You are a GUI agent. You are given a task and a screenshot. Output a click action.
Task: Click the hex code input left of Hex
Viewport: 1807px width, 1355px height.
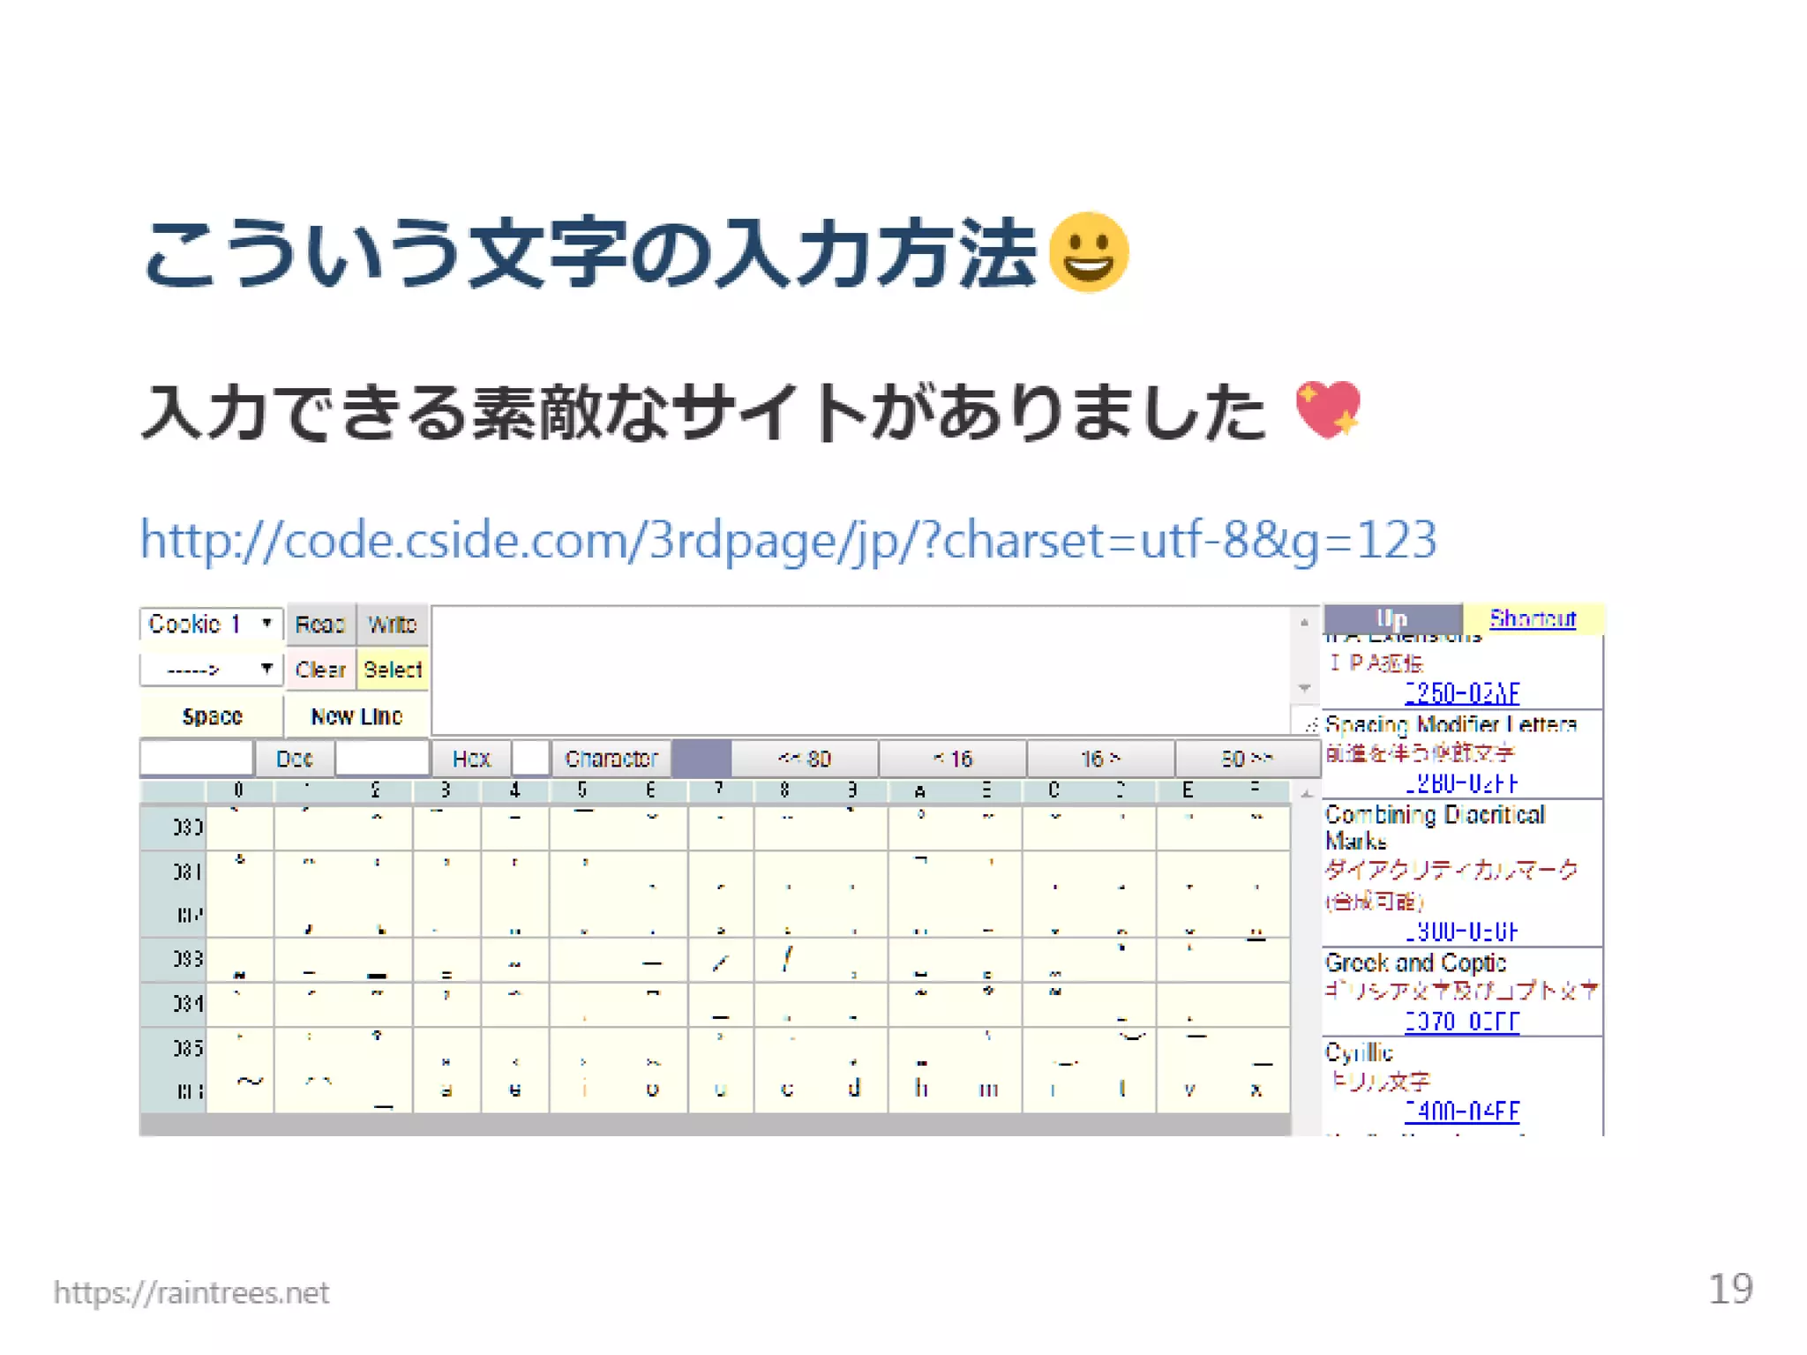pos(382,758)
